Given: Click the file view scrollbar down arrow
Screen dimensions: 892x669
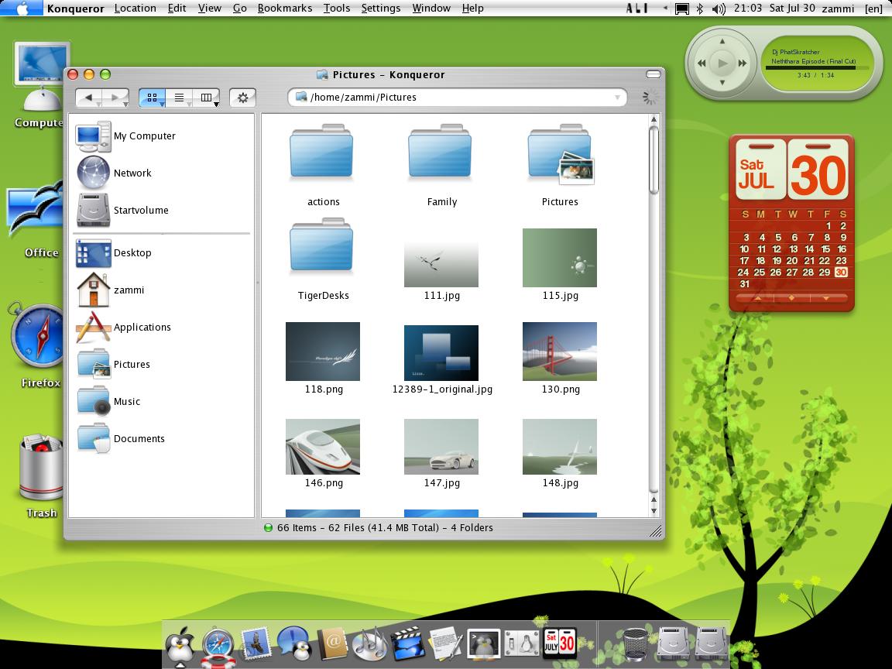Looking at the screenshot, I should (654, 511).
